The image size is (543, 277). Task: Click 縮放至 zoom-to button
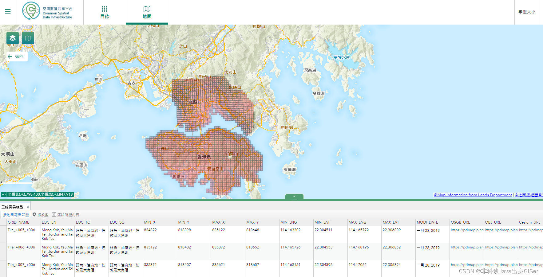(x=41, y=215)
